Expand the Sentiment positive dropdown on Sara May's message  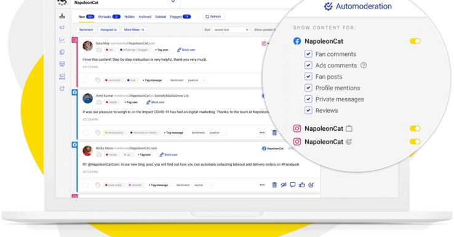[x=197, y=80]
